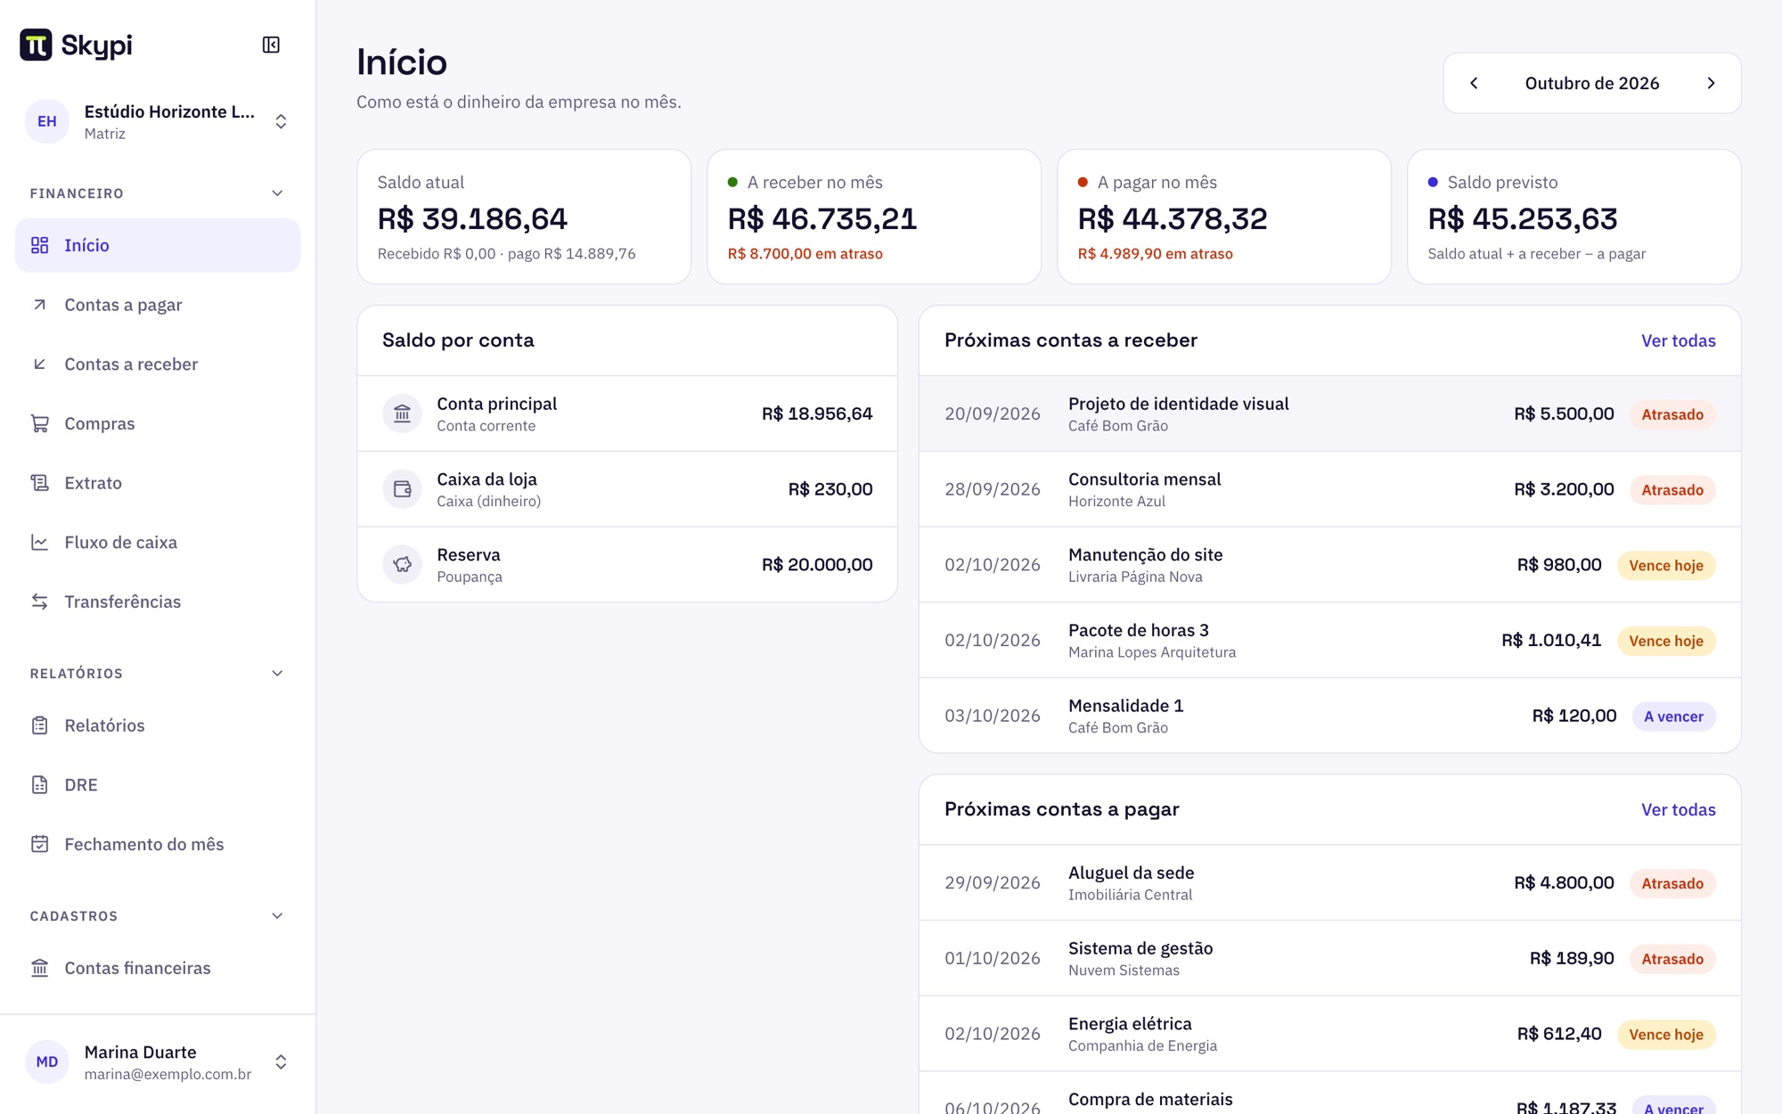Image resolution: width=1782 pixels, height=1114 pixels.
Task: Click the Skypi logo icon
Action: (36, 45)
